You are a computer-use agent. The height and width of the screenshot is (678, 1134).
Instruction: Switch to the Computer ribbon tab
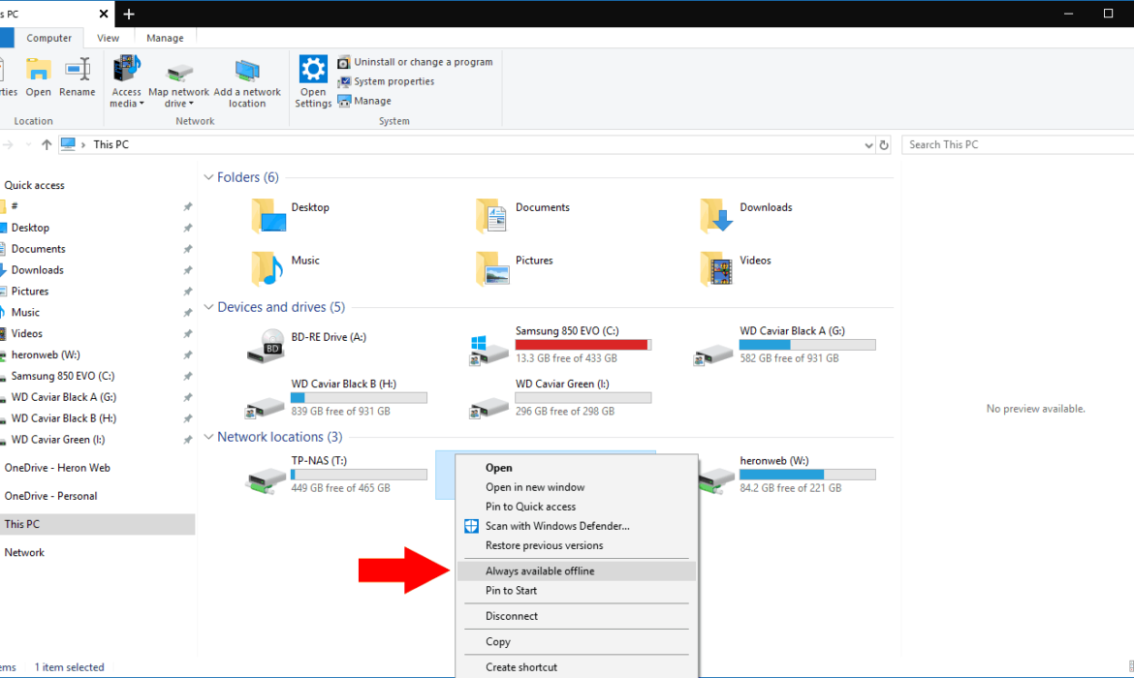click(x=49, y=39)
